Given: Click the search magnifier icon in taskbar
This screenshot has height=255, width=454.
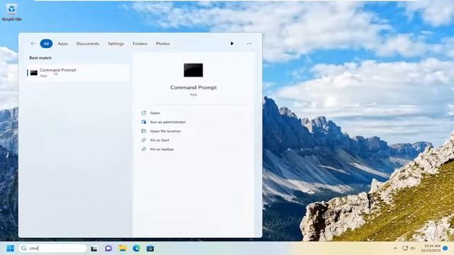Looking at the screenshot, I should tap(24, 248).
